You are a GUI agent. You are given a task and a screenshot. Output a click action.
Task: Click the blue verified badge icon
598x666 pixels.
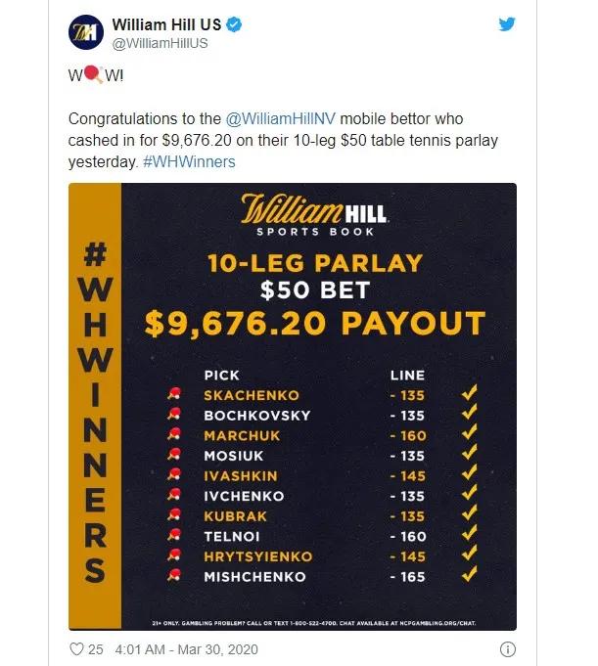click(234, 24)
